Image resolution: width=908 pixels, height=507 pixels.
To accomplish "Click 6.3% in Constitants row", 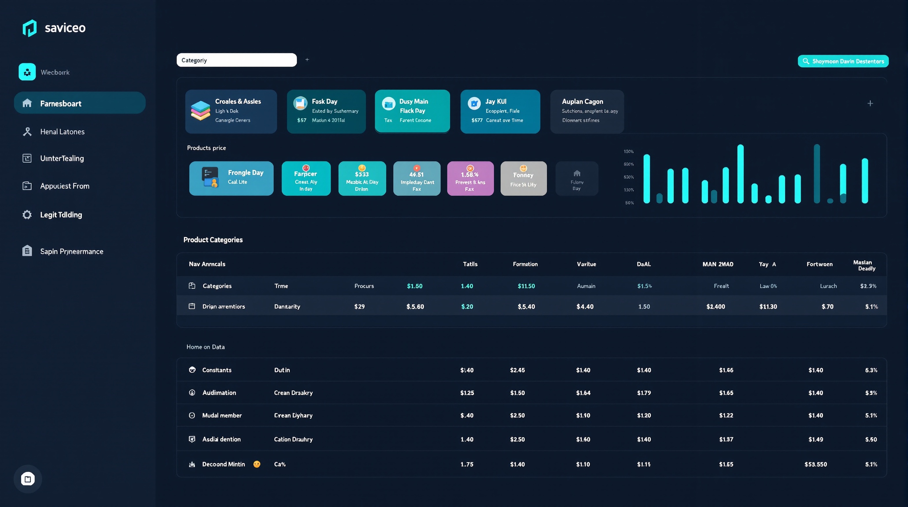I will point(871,370).
